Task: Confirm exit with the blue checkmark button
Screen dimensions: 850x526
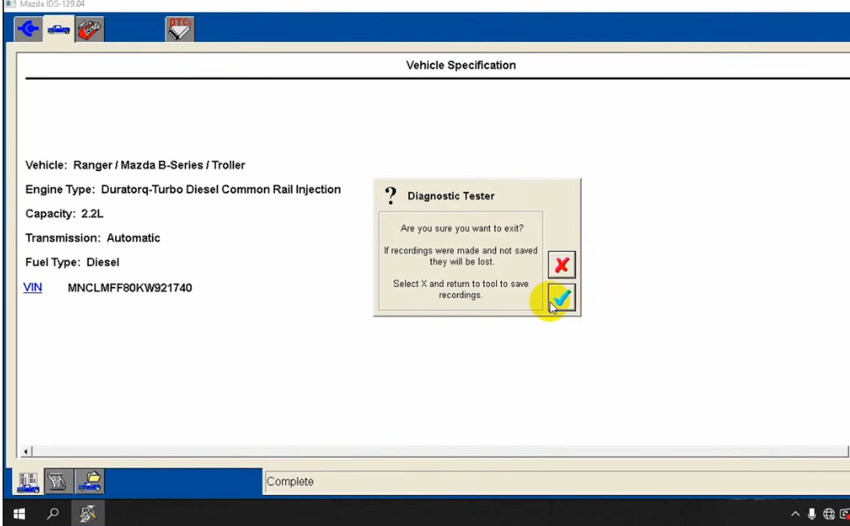Action: (561, 297)
